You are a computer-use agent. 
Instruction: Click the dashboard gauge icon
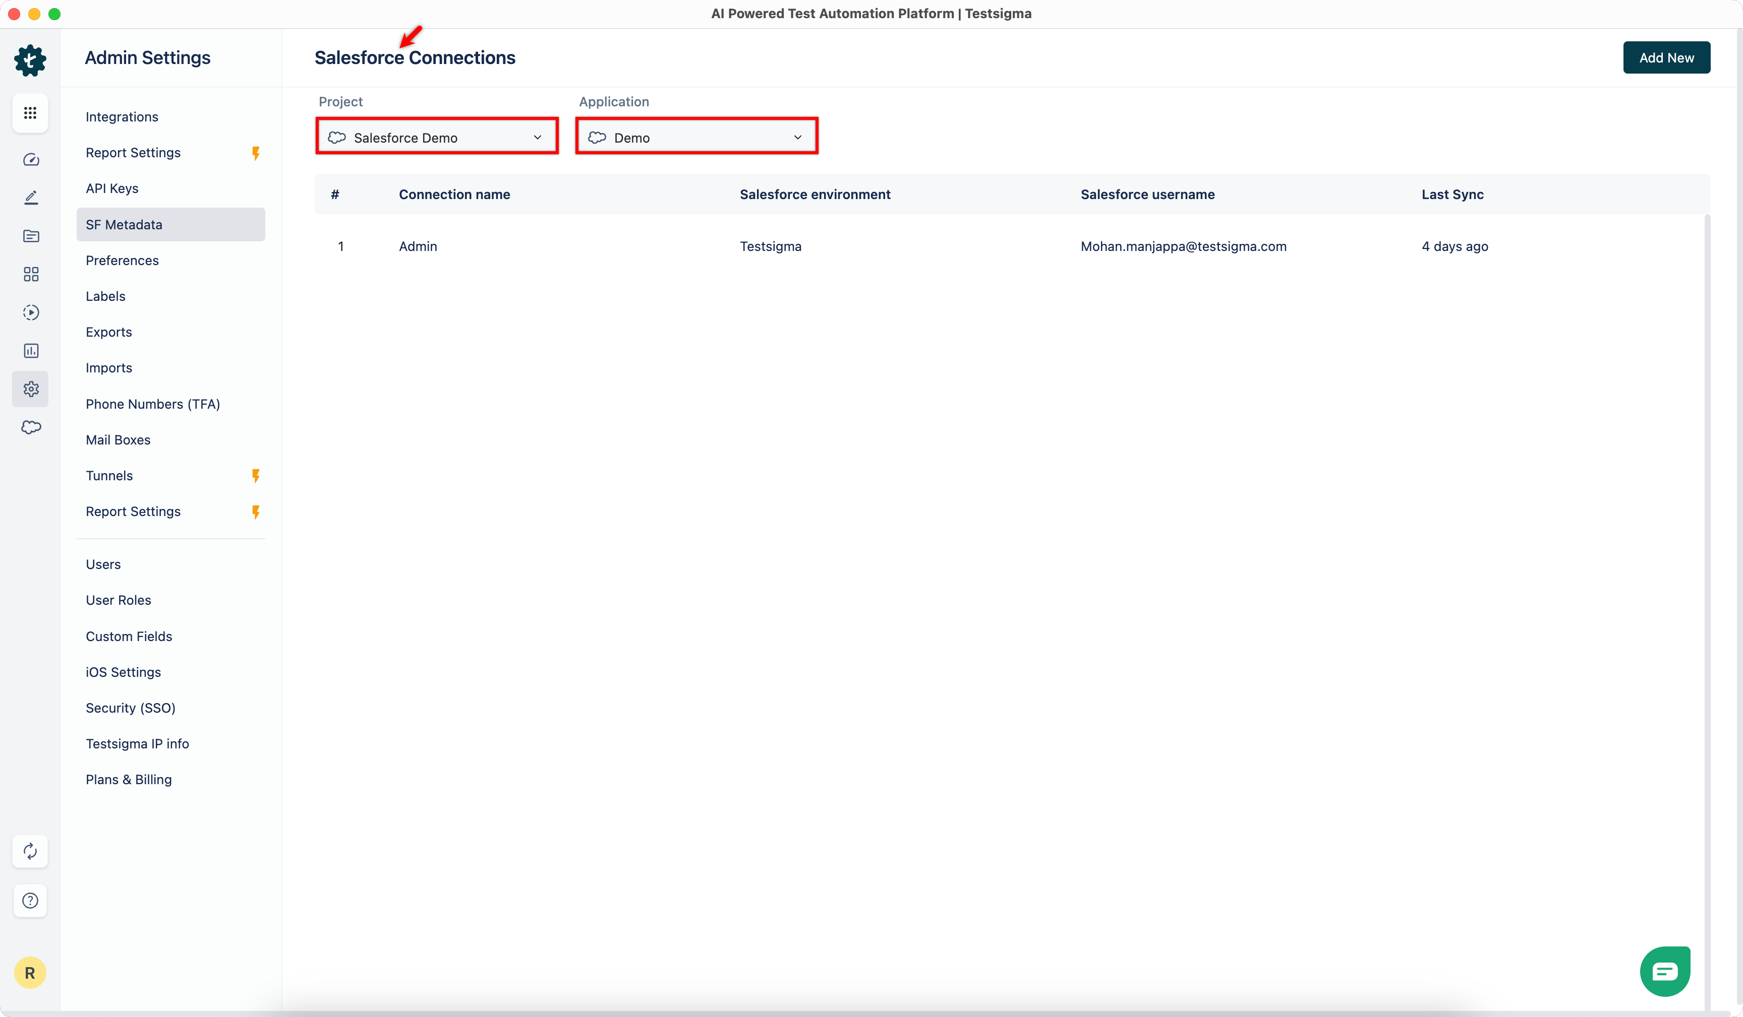point(30,160)
